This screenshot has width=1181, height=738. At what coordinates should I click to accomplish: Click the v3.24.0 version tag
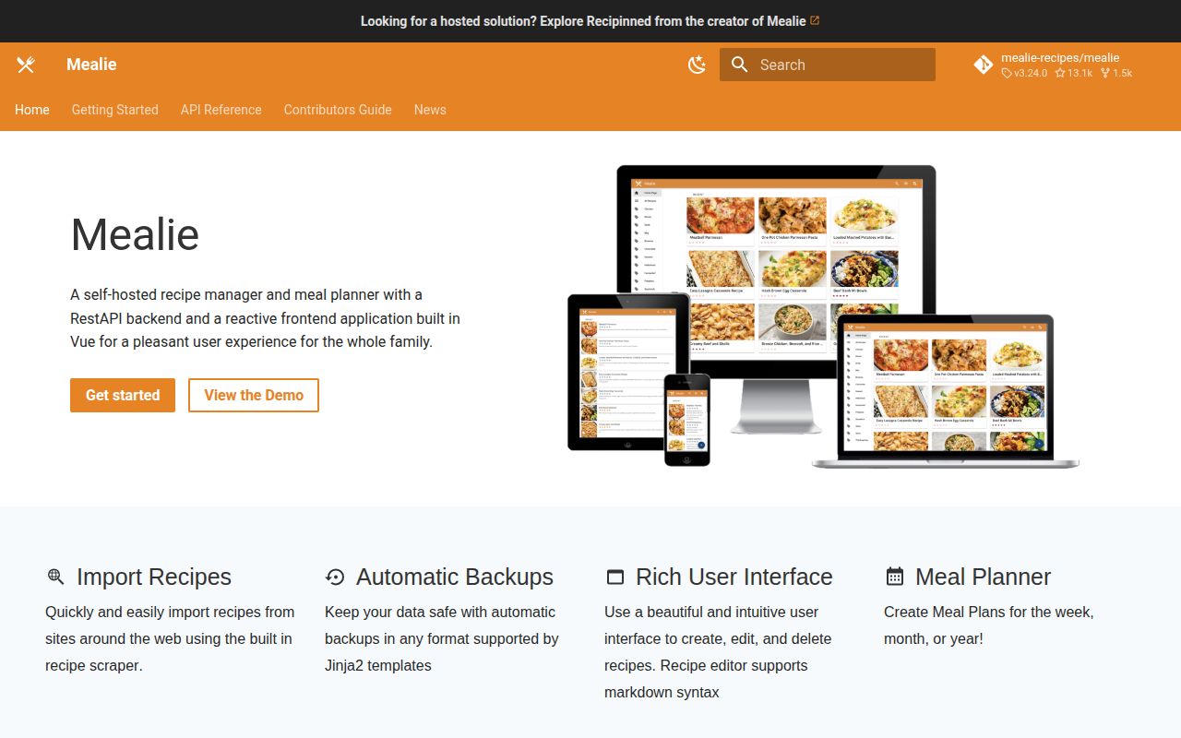pyautogui.click(x=1024, y=73)
